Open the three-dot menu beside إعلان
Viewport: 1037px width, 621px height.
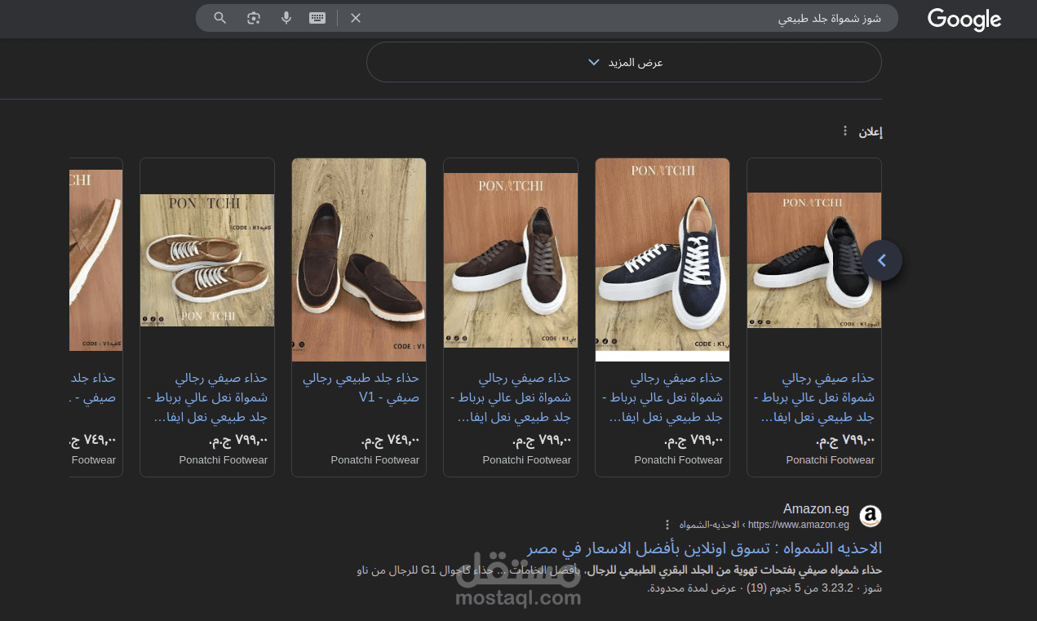tap(845, 131)
